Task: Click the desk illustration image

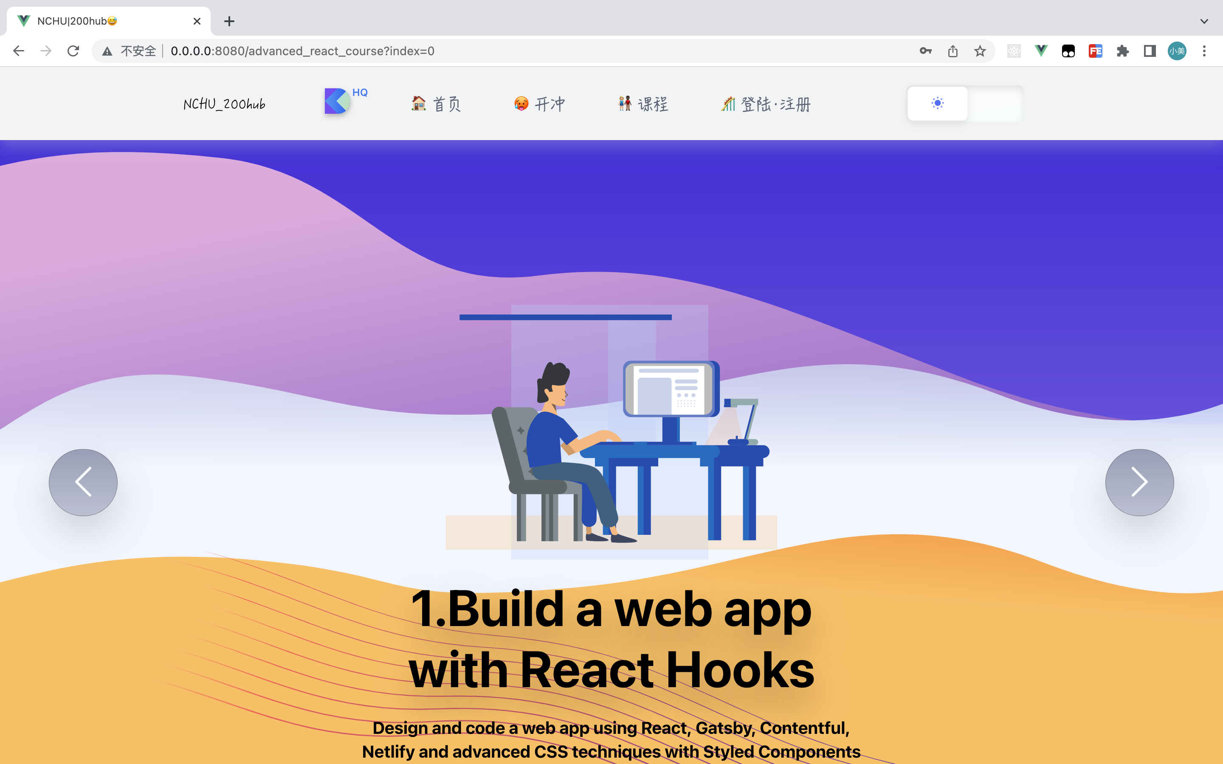Action: tap(611, 432)
